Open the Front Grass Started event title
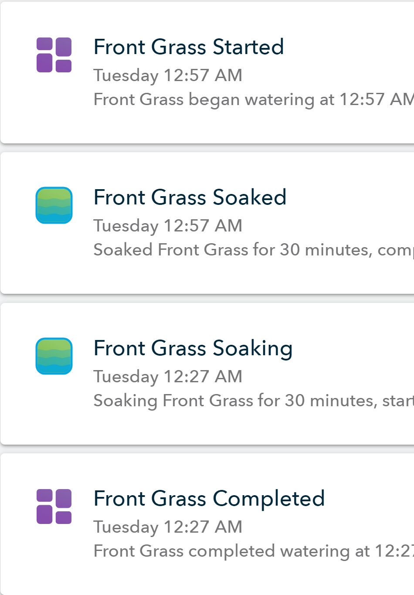 pos(189,47)
